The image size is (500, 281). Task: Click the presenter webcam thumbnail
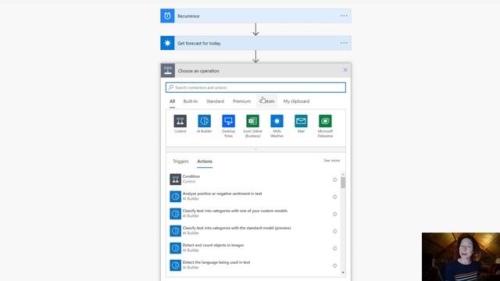(x=461, y=257)
